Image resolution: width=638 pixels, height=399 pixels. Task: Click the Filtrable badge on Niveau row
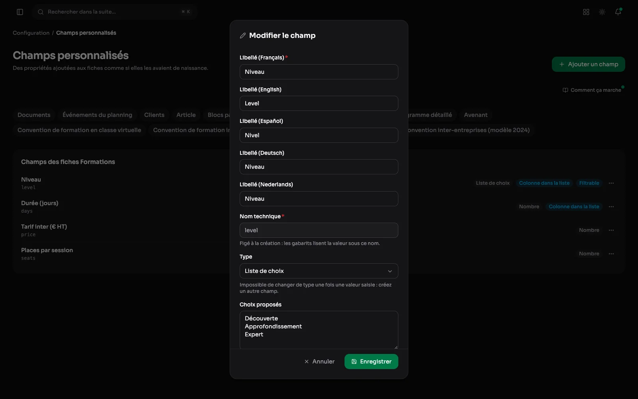tap(589, 183)
